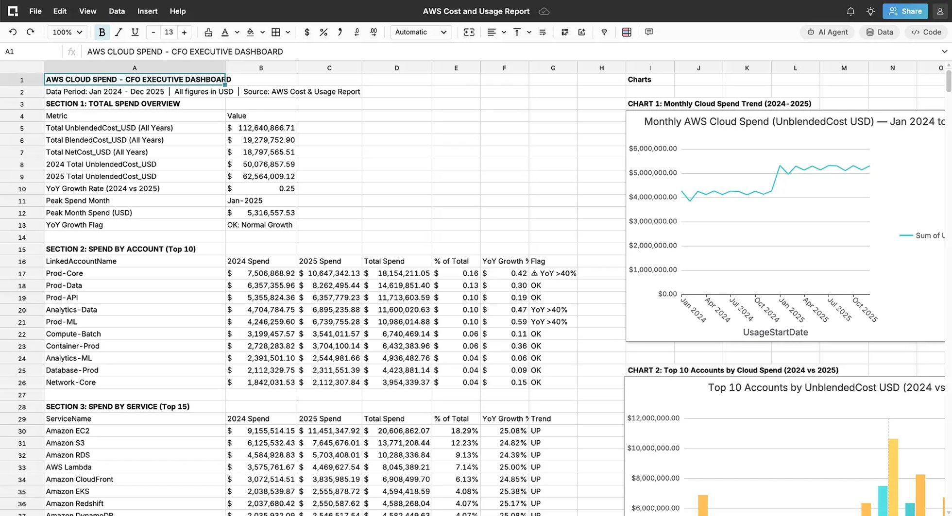Click Peak Spend Month value Jan-2025

pyautogui.click(x=261, y=200)
